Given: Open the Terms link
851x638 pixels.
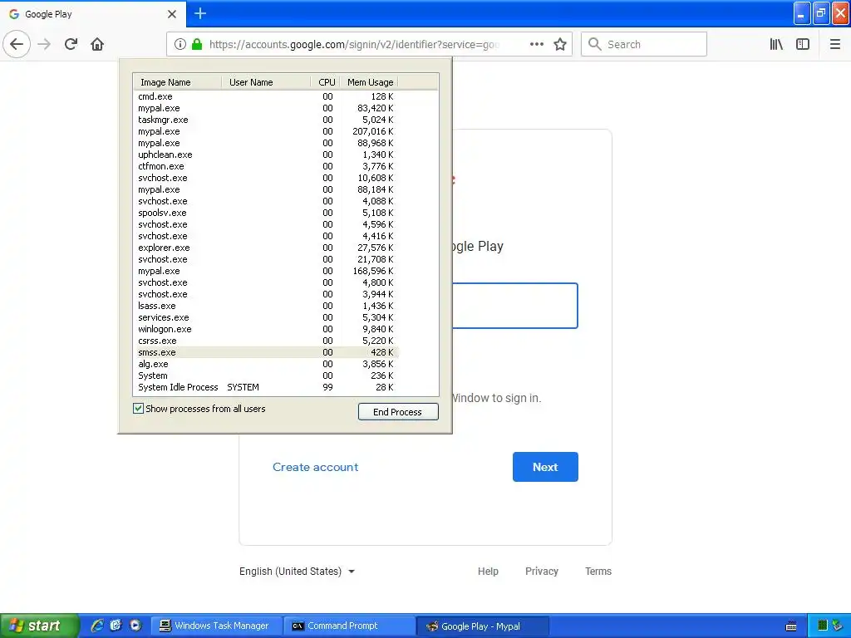Looking at the screenshot, I should coord(598,572).
